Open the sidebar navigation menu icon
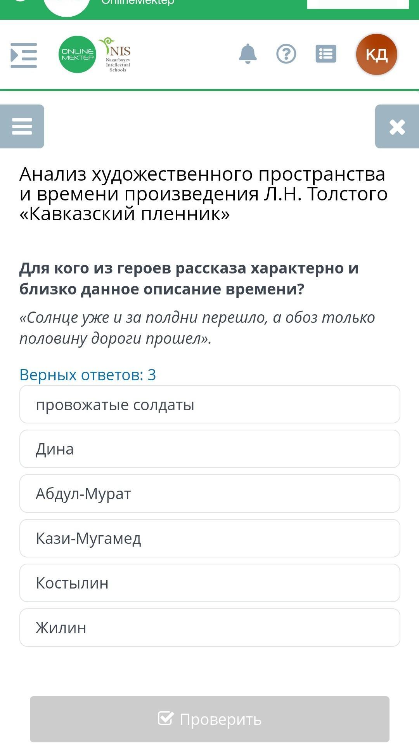 click(x=24, y=55)
